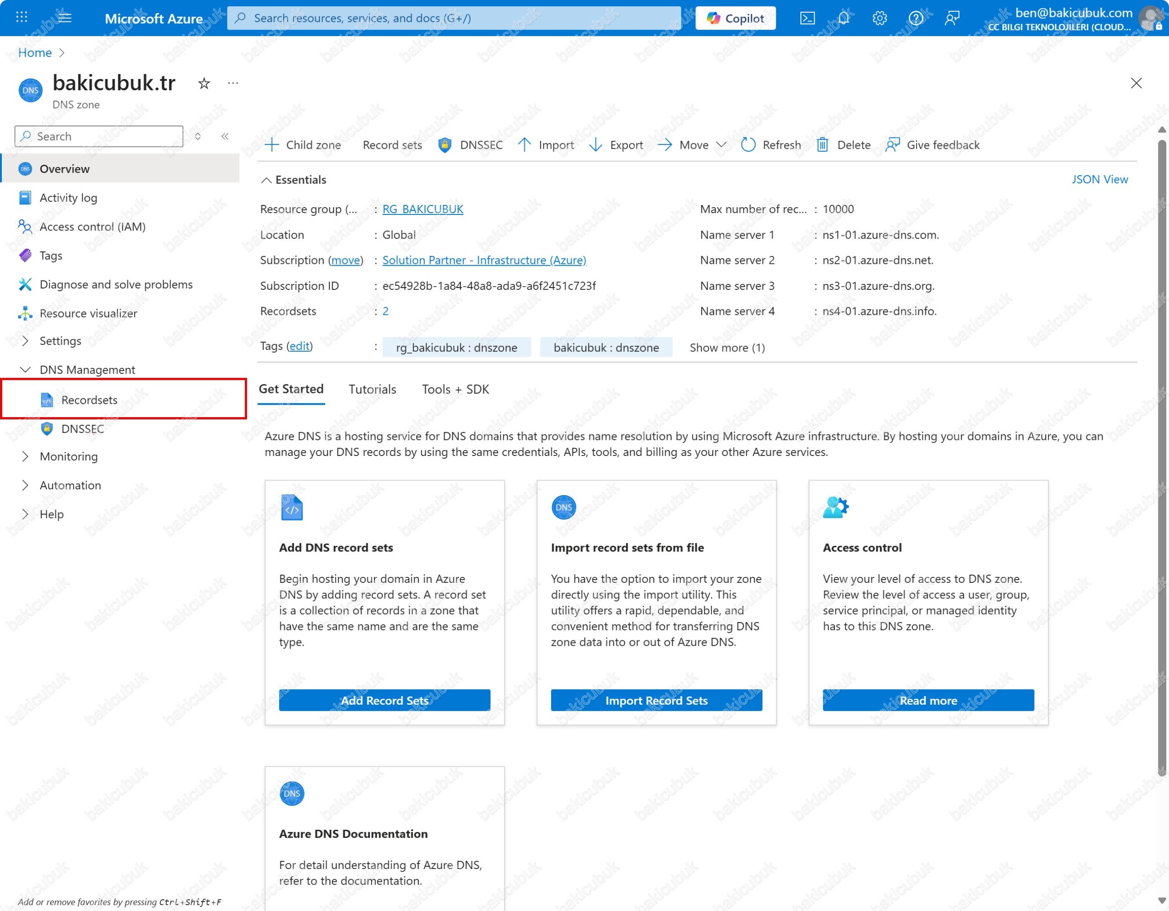Click the Add Record Sets button
The width and height of the screenshot is (1169, 911).
click(x=384, y=701)
